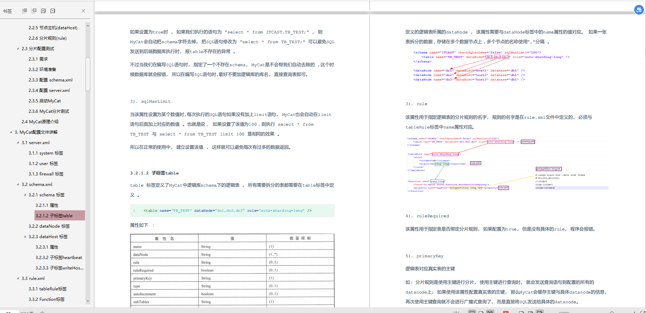Viewport: 646px width, 313px height.
Task: Open bookmark 3.1 server.xml
Action: [36, 142]
